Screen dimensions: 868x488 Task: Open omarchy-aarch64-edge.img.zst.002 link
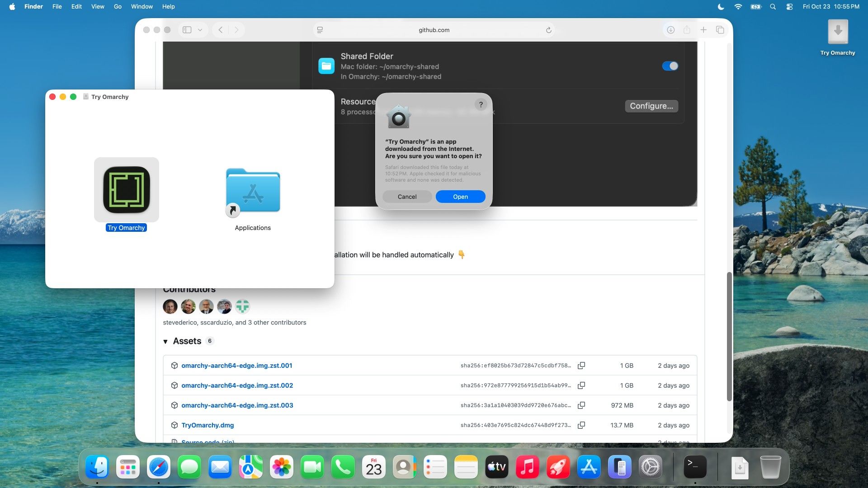237,385
